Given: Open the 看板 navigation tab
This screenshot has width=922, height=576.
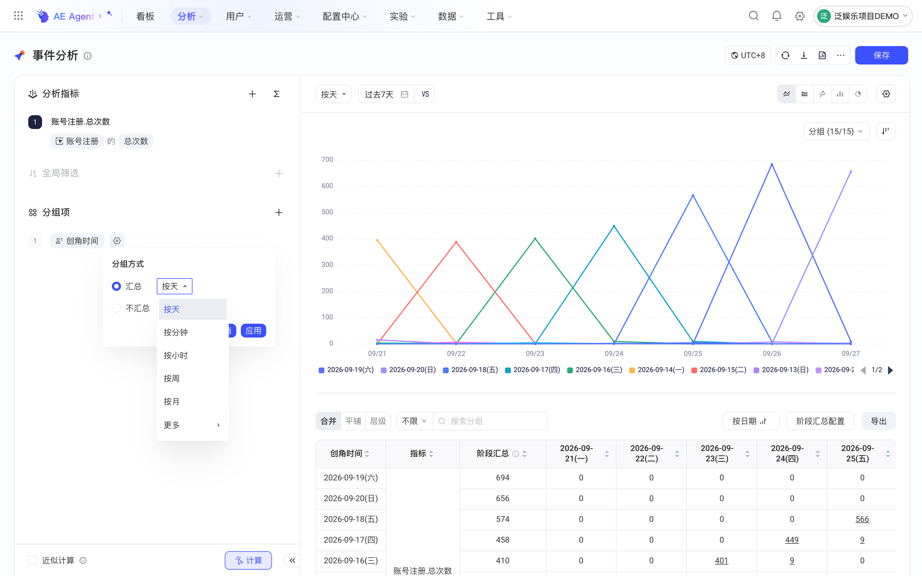Looking at the screenshot, I should pos(145,16).
